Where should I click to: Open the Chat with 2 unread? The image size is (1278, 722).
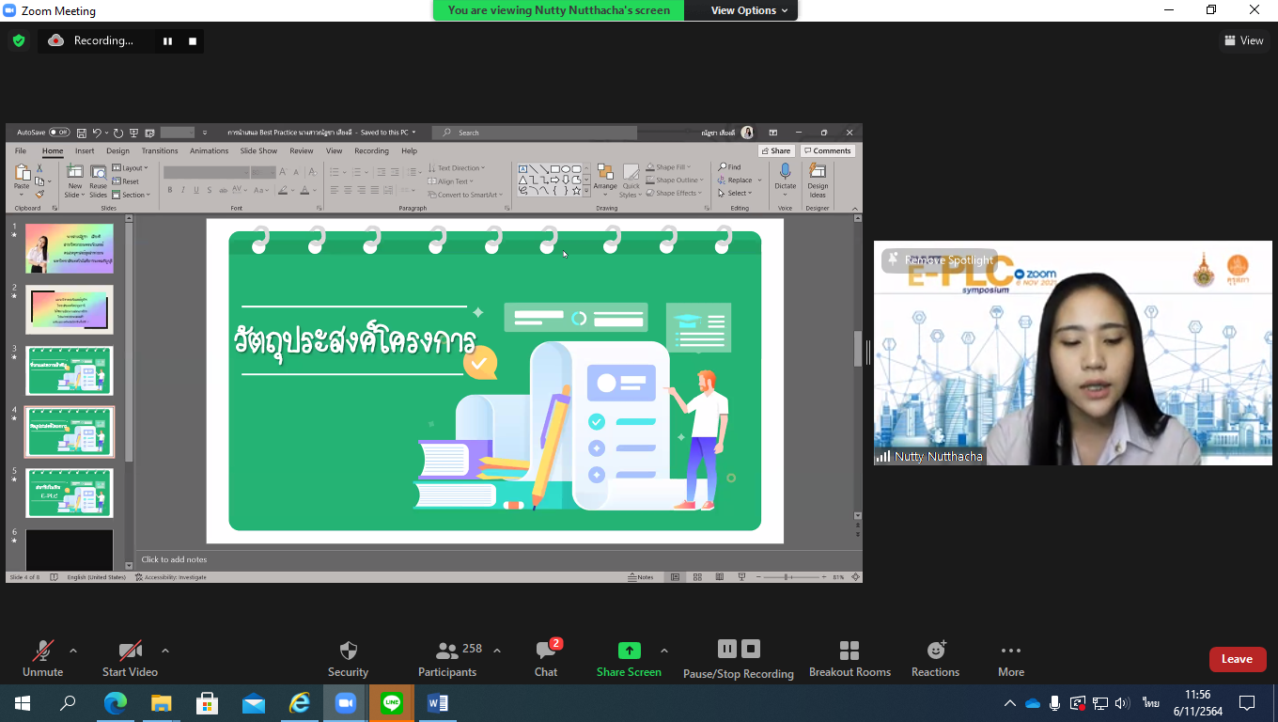[546, 658]
